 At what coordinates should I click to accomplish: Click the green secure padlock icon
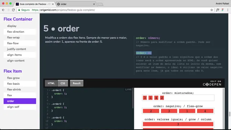coord(19,10)
